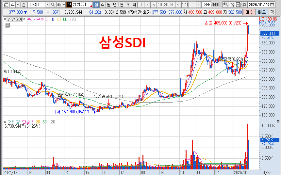
Task: Switch to 분 minute chart period
Action: click(x=122, y=5)
